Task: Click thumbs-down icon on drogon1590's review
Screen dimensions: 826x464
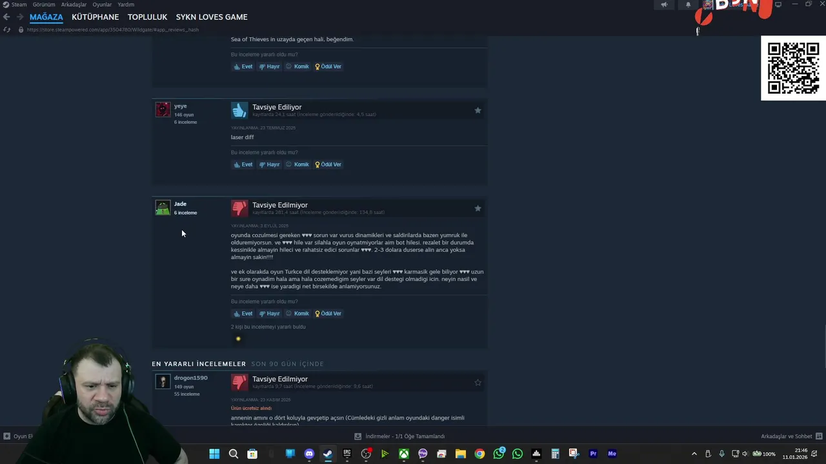Action: click(239, 382)
